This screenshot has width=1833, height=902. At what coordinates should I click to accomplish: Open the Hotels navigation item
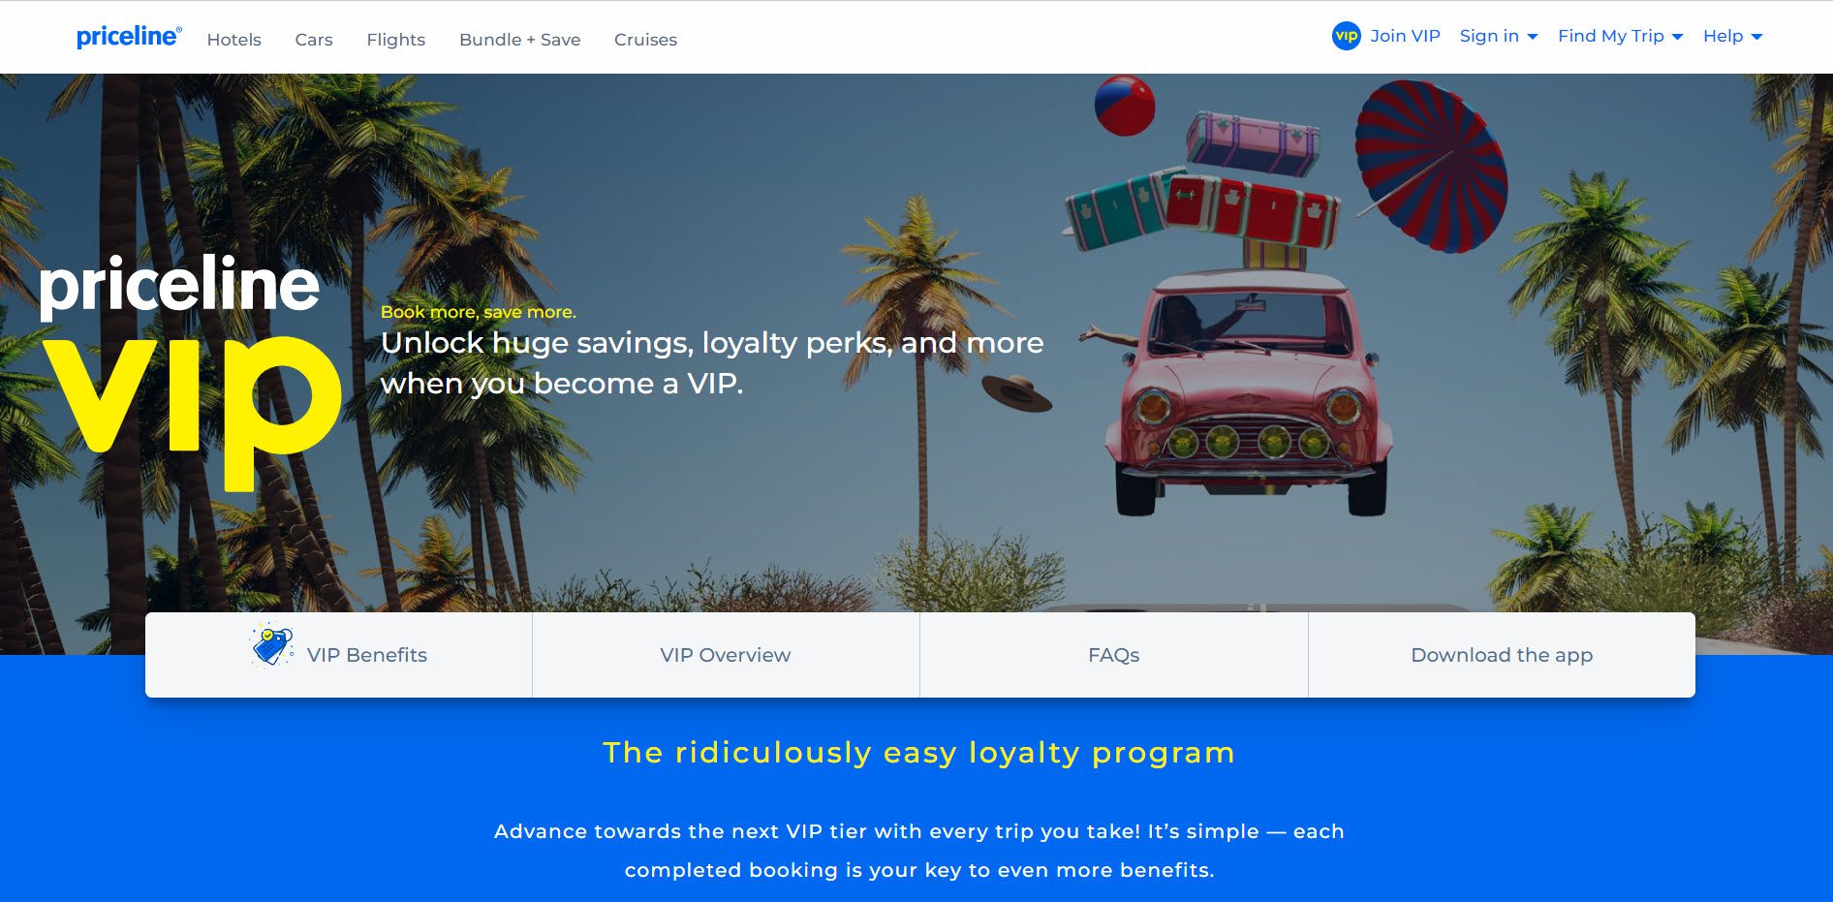pos(234,40)
